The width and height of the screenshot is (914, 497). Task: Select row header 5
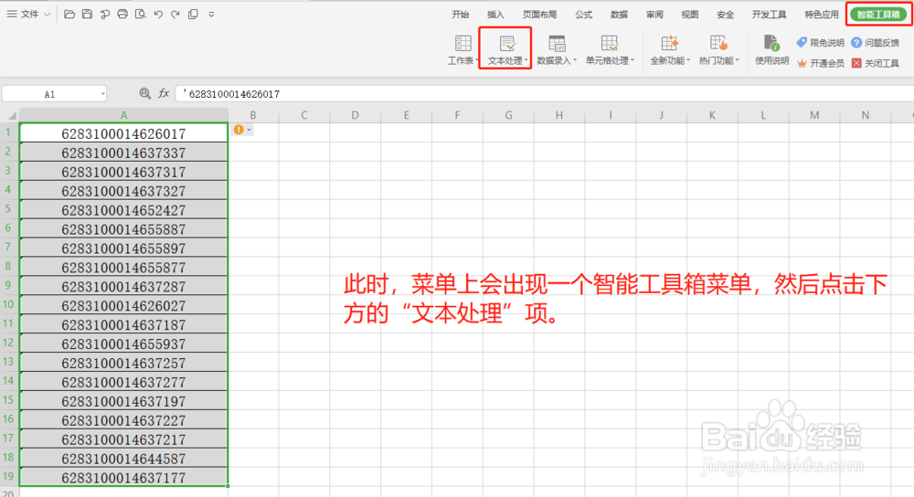click(x=8, y=209)
